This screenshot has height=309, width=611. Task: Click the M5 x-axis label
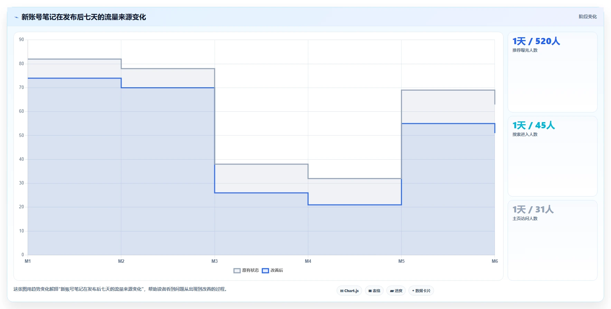(401, 261)
